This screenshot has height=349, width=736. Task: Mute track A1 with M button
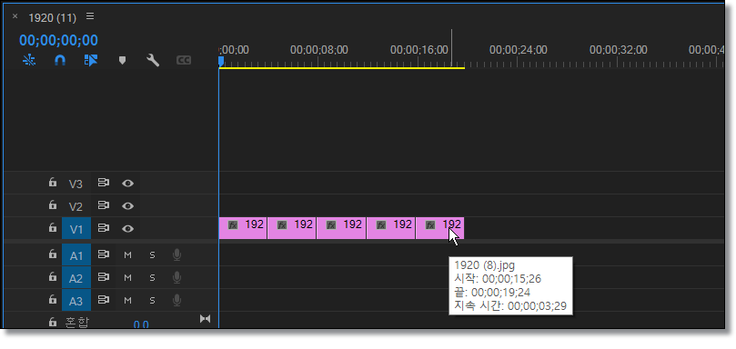pos(127,255)
